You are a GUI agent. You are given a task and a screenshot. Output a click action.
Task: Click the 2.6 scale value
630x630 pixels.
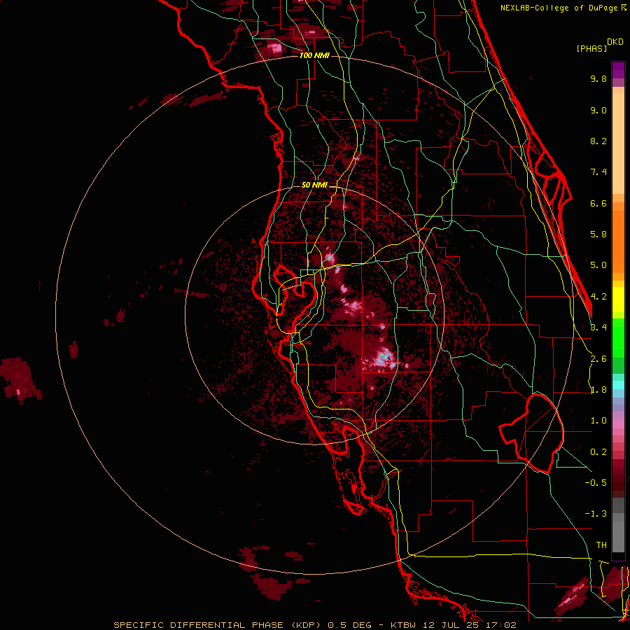tap(598, 359)
